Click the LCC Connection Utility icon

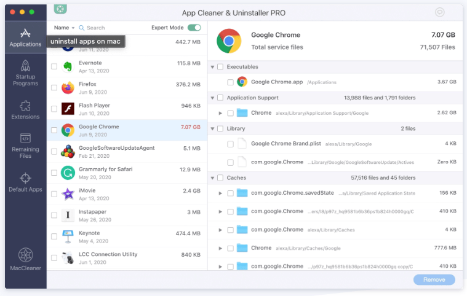68,258
